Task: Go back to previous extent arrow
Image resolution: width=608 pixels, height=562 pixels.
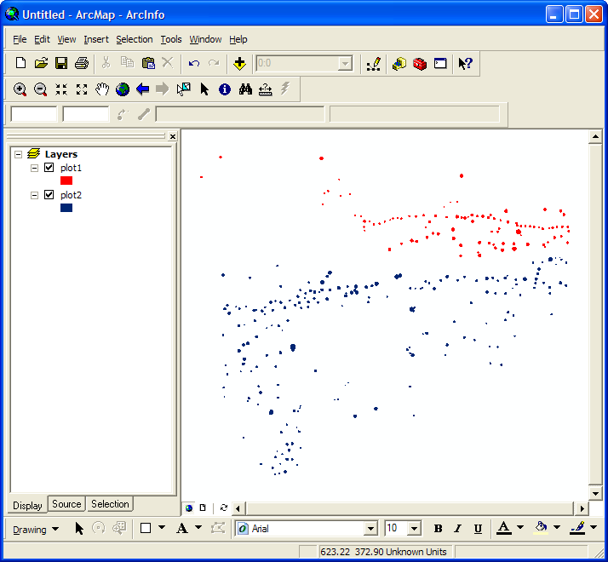Action: pyautogui.click(x=142, y=89)
